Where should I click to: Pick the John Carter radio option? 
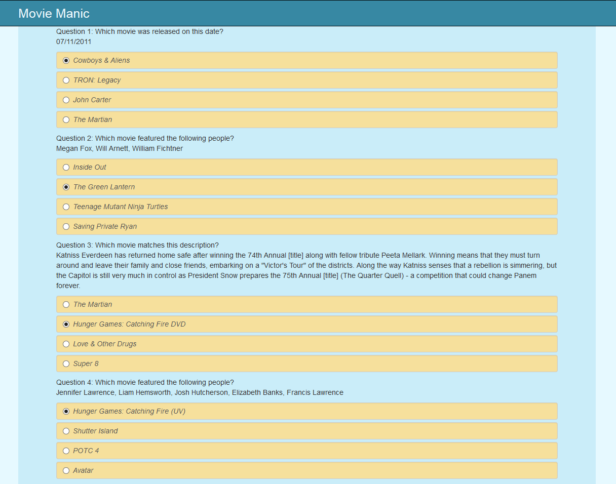pos(66,100)
